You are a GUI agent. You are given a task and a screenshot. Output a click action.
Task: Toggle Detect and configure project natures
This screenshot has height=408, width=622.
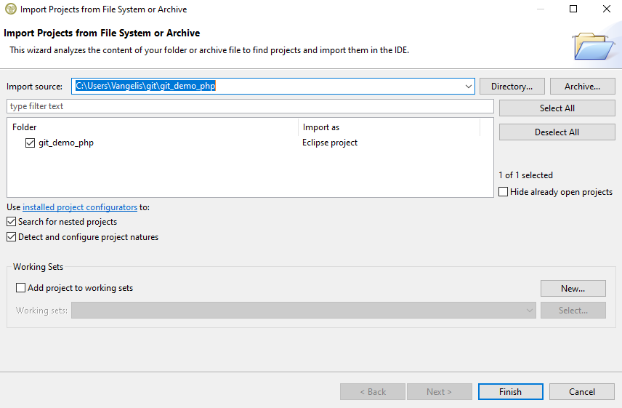[x=12, y=237]
